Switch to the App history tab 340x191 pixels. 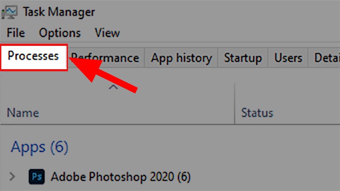(181, 58)
